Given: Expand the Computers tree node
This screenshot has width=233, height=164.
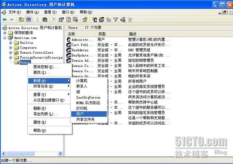Looking at the screenshot, I should pyautogui.click(x=11, y=48).
